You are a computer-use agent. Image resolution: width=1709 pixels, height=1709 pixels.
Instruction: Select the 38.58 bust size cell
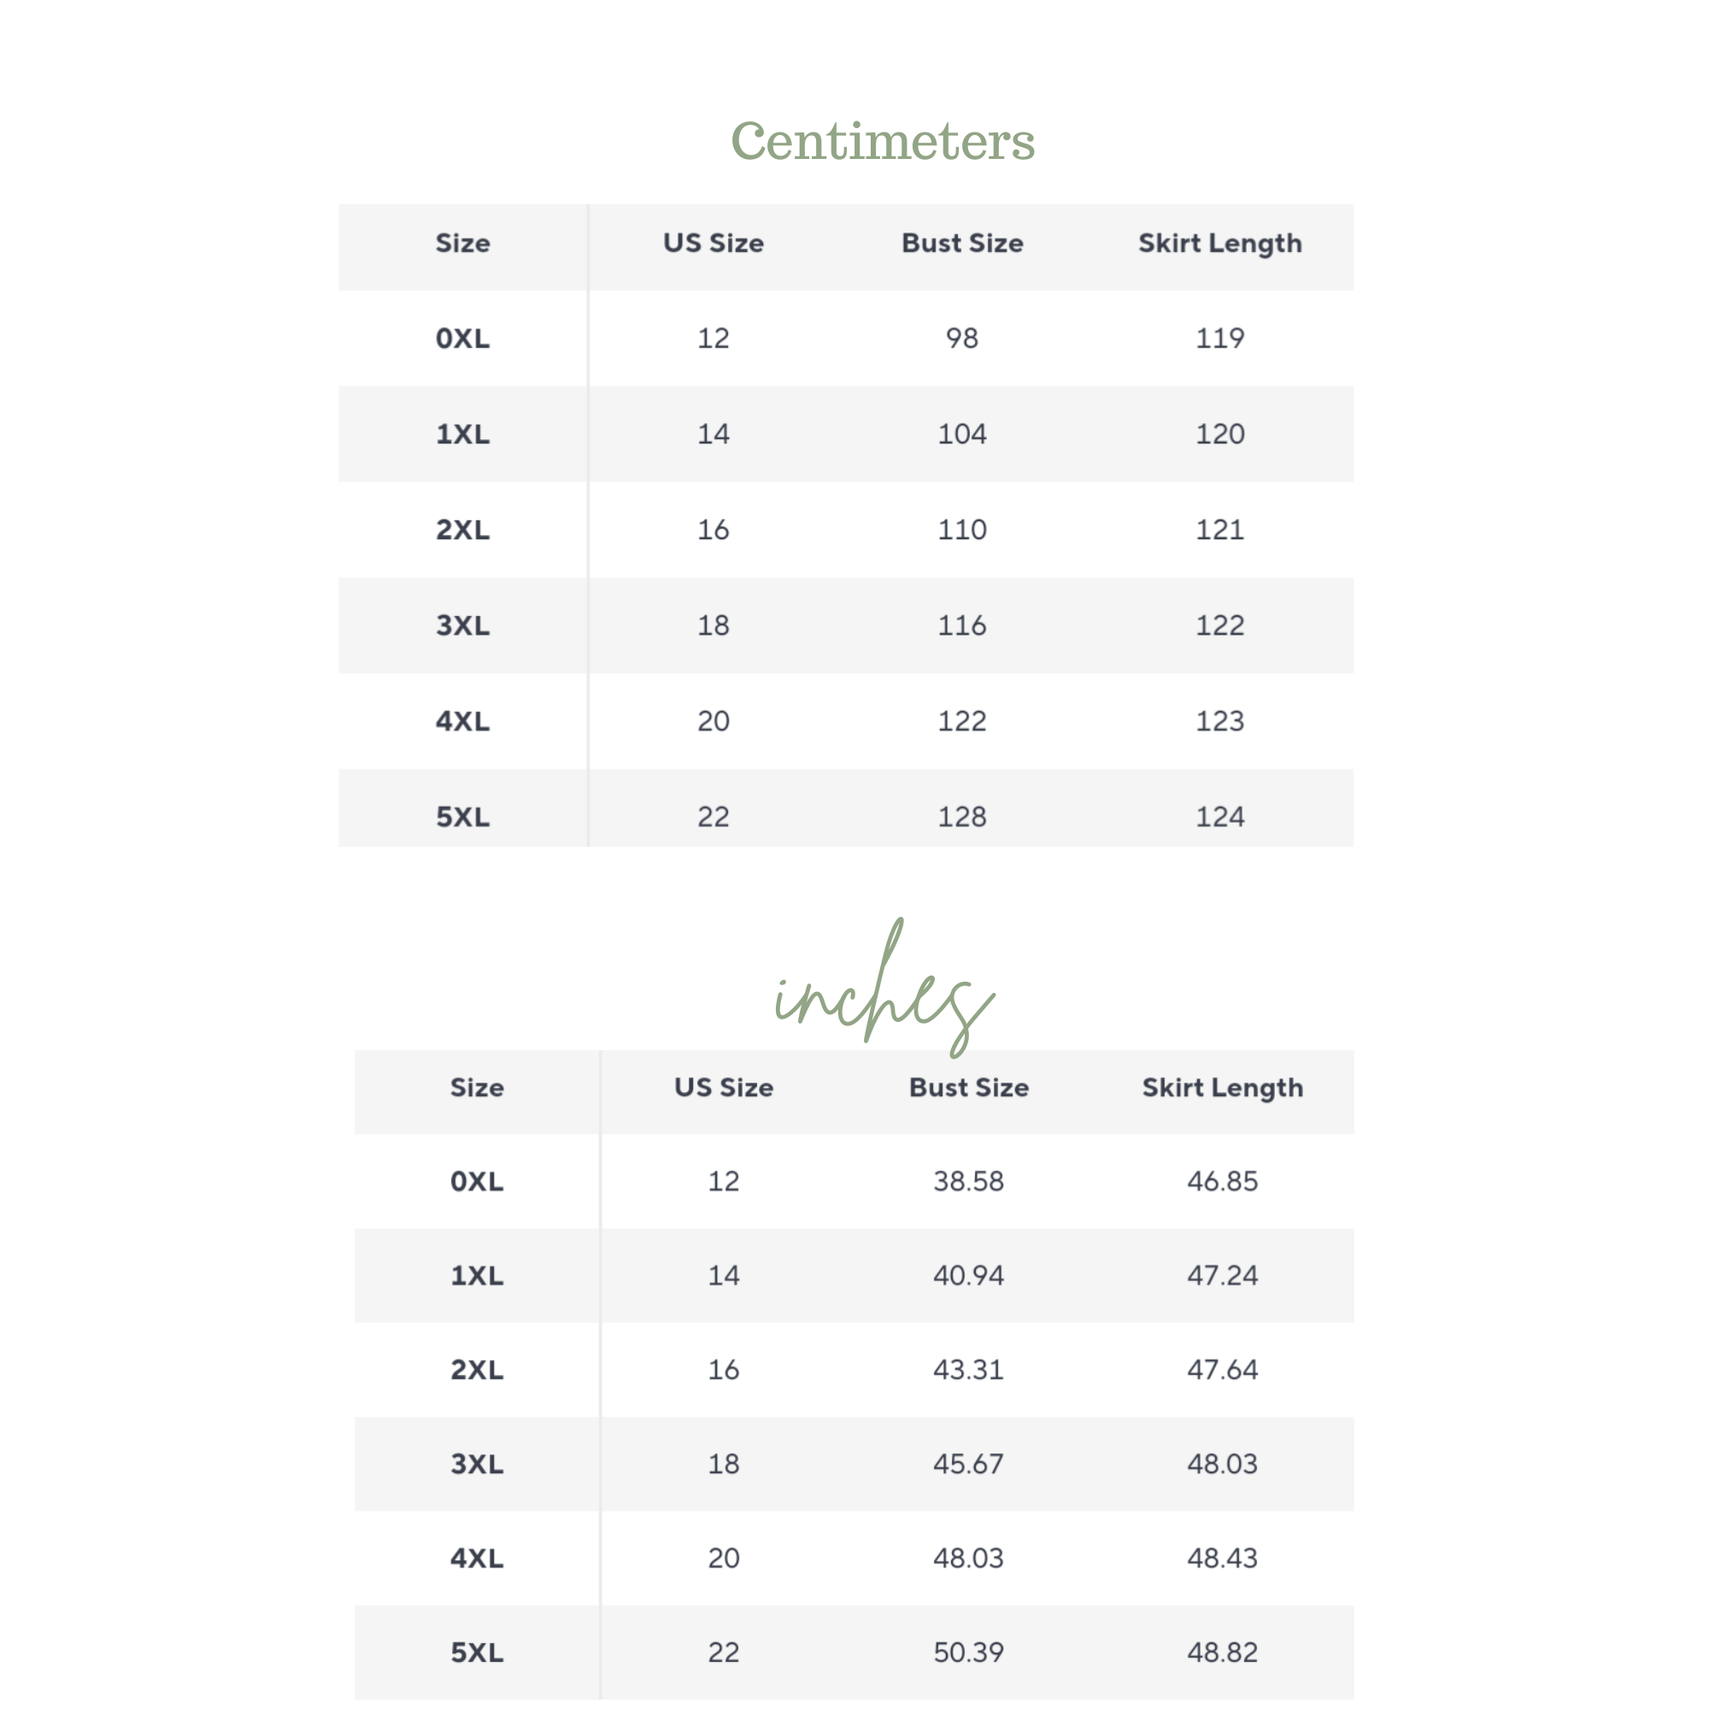969,1181
